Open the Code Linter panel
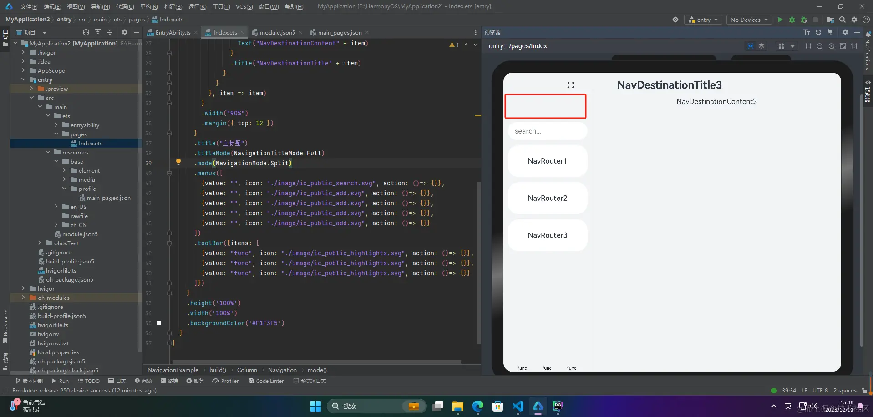 click(266, 381)
